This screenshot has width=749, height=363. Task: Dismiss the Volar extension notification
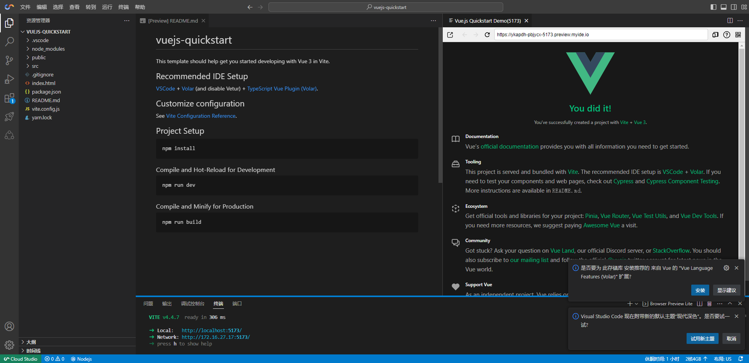tap(737, 268)
